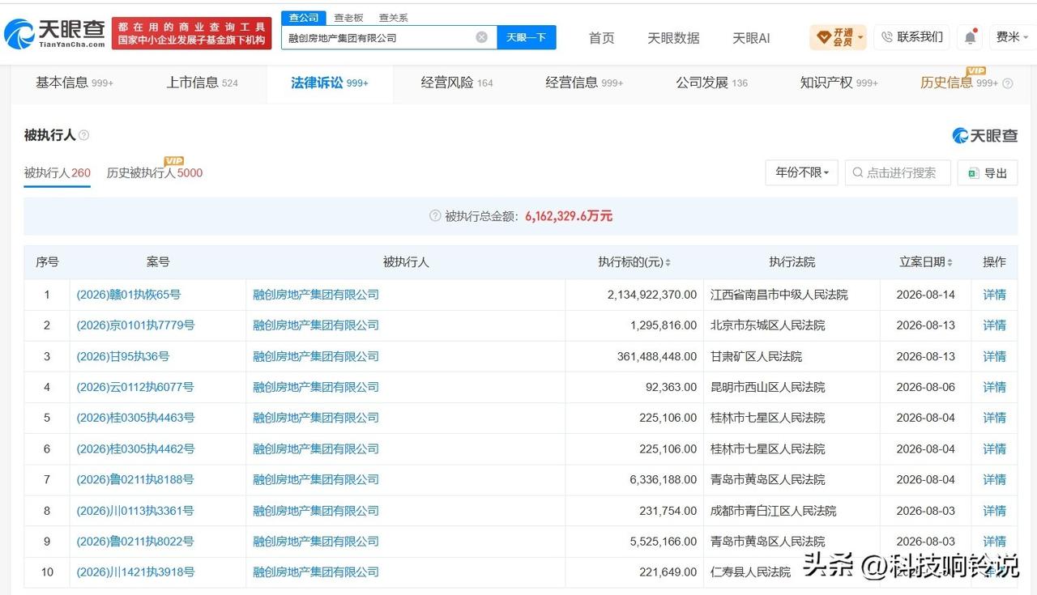Open 详情 for the 甘肃矿区人民法院 row
The image size is (1037, 595).
pos(994,356)
